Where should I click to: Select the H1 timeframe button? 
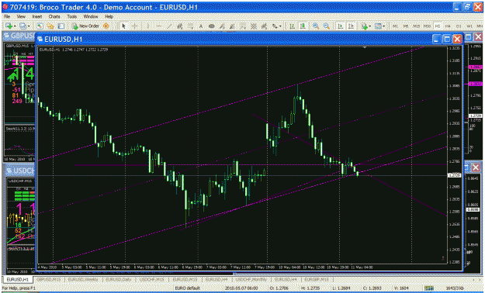pyautogui.click(x=438, y=26)
